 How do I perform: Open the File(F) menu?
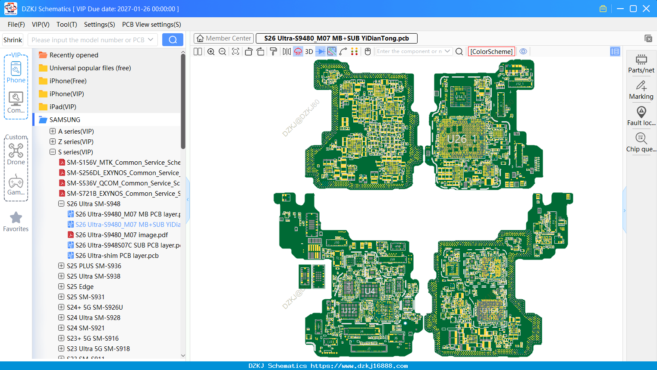click(x=16, y=25)
